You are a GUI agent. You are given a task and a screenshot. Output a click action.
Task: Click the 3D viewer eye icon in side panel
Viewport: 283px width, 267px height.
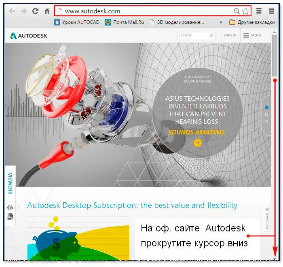[11, 208]
